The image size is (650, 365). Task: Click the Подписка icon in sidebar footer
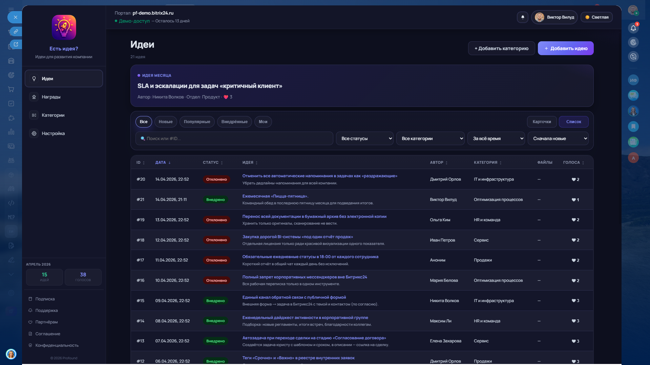click(30, 299)
